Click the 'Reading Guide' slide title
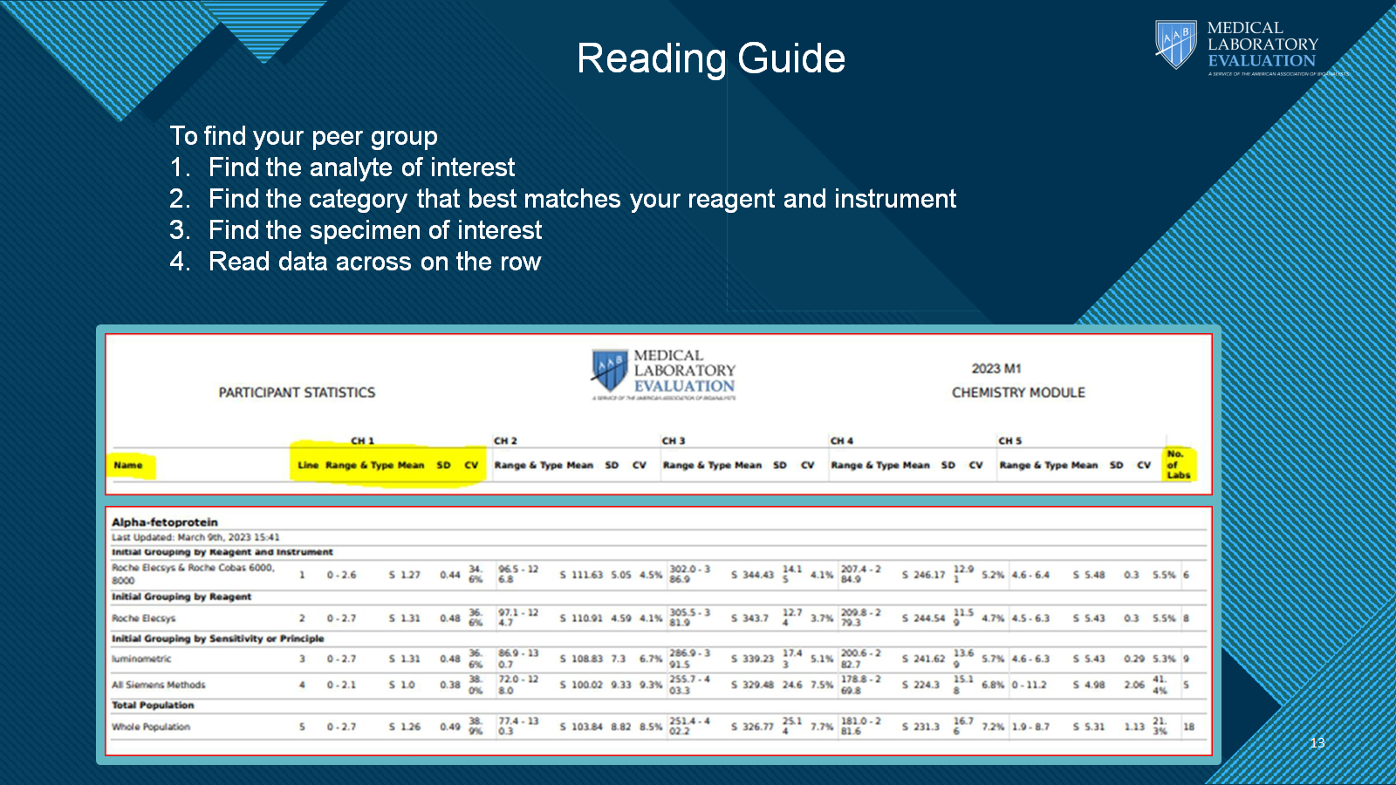This screenshot has width=1396, height=785. point(710,59)
